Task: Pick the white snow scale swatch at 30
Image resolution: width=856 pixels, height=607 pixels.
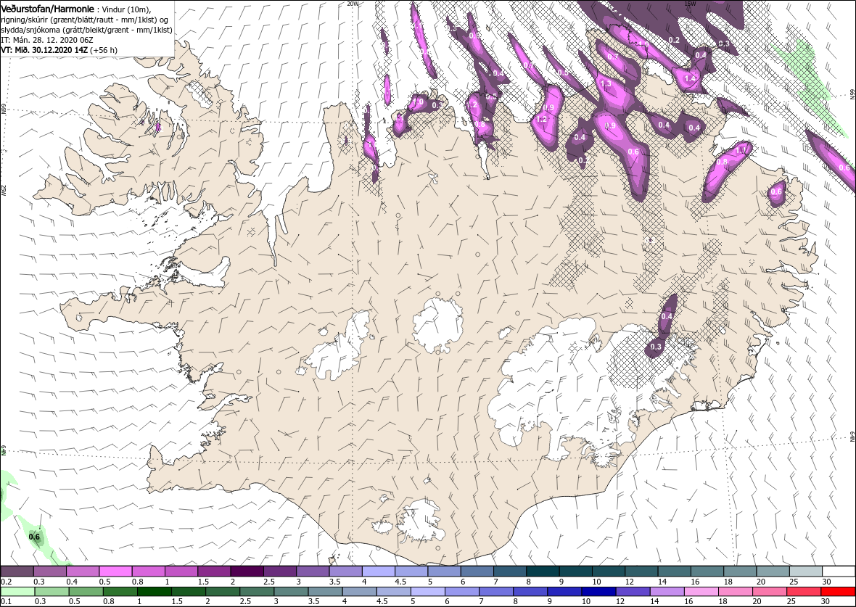Action: (x=839, y=571)
